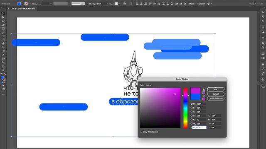Viewport: 266px width, 149px height.
Task: Enable Only Web Colors checkbox
Action: [141, 132]
